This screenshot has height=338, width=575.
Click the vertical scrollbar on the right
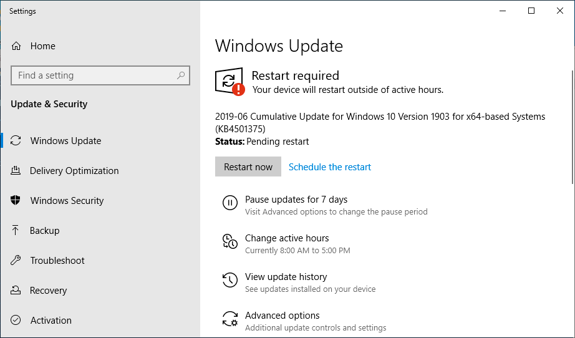coord(573,127)
